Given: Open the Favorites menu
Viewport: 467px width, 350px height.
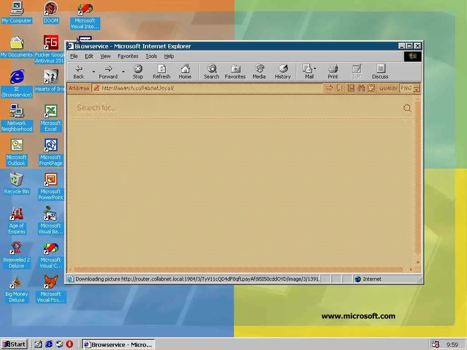Looking at the screenshot, I should pos(128,56).
